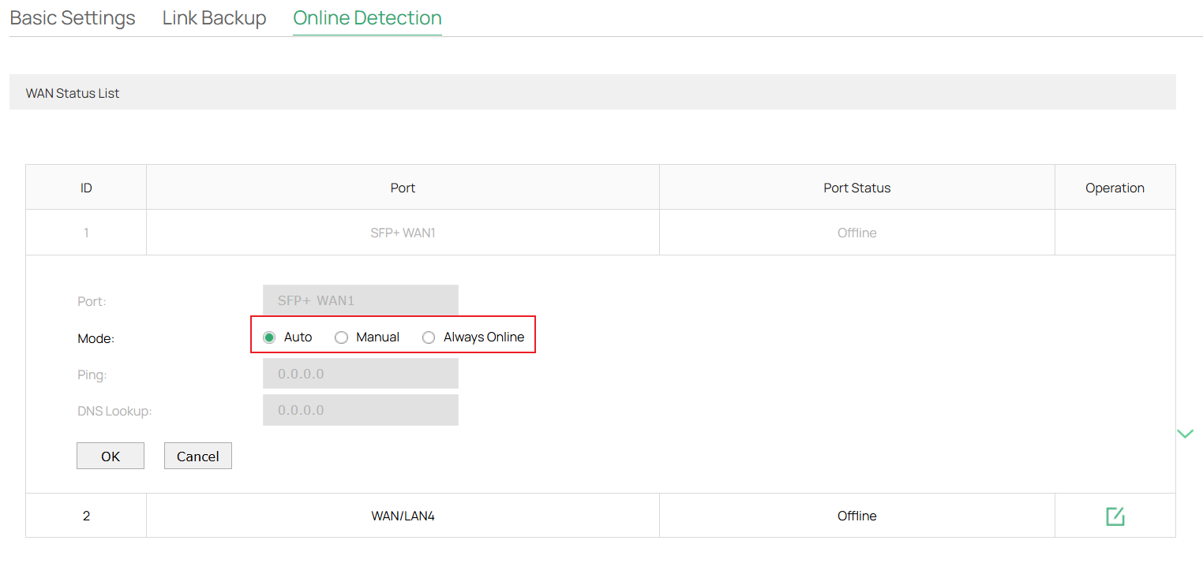This screenshot has width=1203, height=574.
Task: Click the Offline status of SFP+ WAN1
Action: point(856,232)
